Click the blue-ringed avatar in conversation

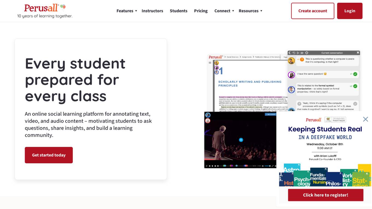pos(292,89)
